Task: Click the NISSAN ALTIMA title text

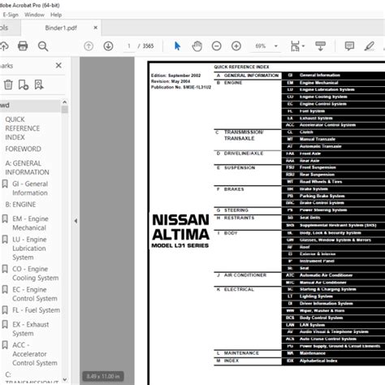Action: tap(180, 227)
